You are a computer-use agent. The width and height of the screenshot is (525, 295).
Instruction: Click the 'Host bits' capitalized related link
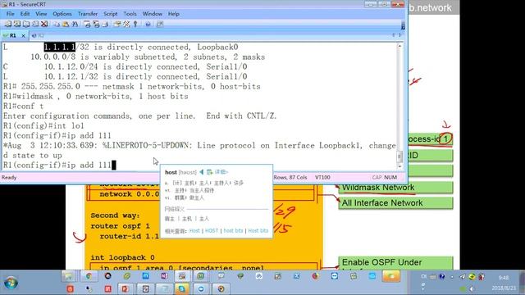click(258, 231)
